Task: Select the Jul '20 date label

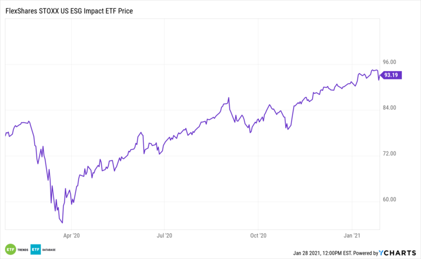Action: [164, 236]
